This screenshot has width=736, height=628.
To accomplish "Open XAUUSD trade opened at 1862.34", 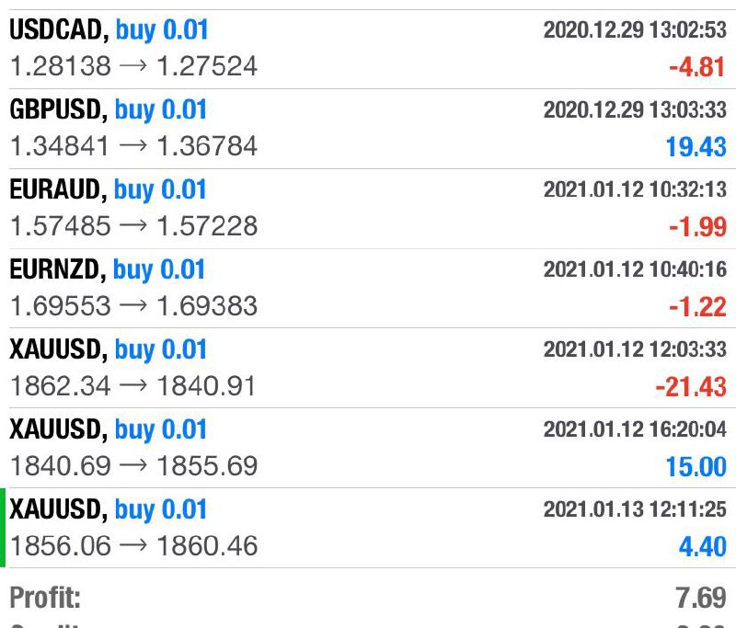I will point(368,368).
